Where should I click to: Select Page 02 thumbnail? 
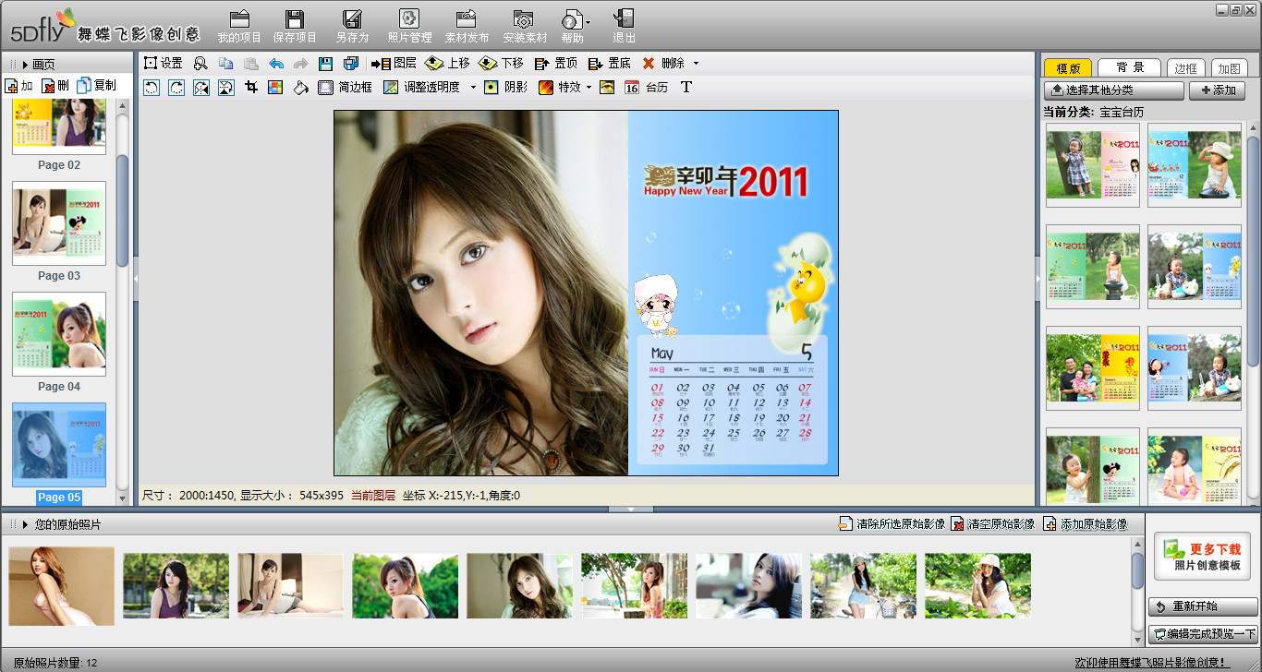click(x=59, y=126)
